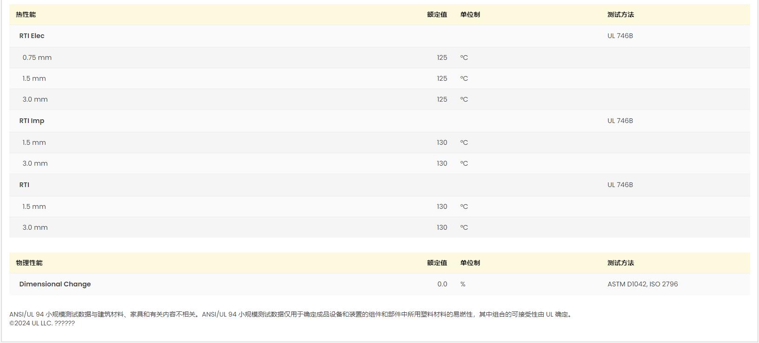Click 单位制 header in 热性能 table
Screen dimensions: 759x343
tap(470, 14)
